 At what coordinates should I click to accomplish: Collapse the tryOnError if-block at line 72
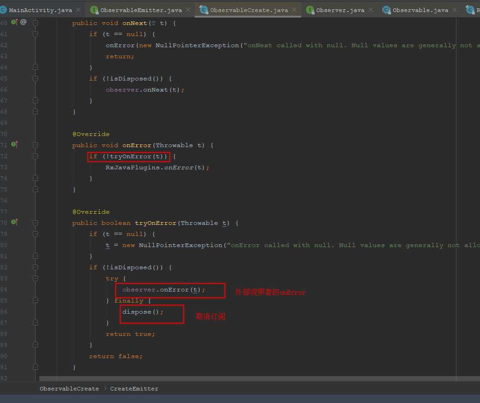(x=36, y=156)
